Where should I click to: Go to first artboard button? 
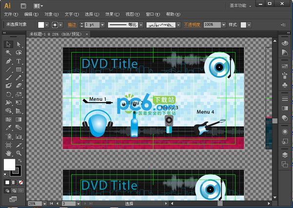coord(51,204)
